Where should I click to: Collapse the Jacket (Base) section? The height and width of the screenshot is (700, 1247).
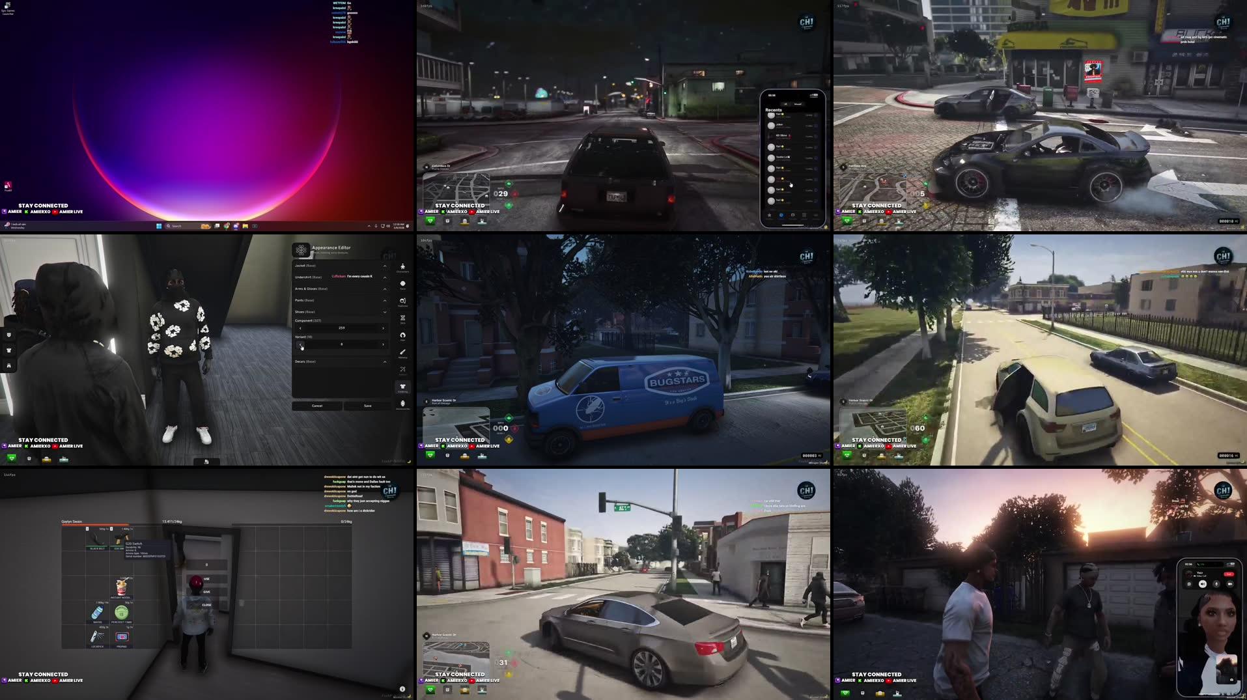click(385, 266)
